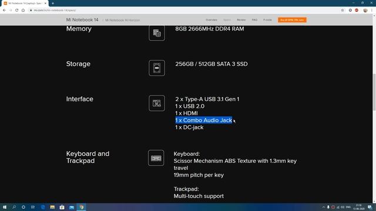Click '1 x HDMI' line
Screen dimensions: 376x211
pyautogui.click(x=186, y=113)
